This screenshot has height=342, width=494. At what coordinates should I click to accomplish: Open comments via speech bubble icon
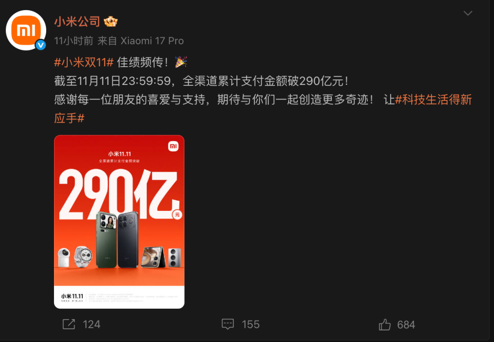point(227,324)
